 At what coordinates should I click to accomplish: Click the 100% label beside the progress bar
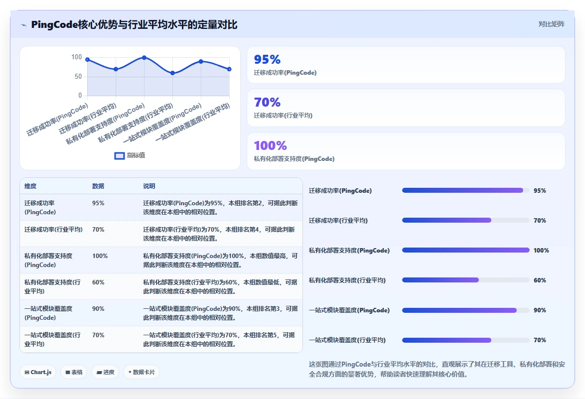541,251
